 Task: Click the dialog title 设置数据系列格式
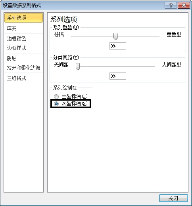pyautogui.click(x=22, y=6)
